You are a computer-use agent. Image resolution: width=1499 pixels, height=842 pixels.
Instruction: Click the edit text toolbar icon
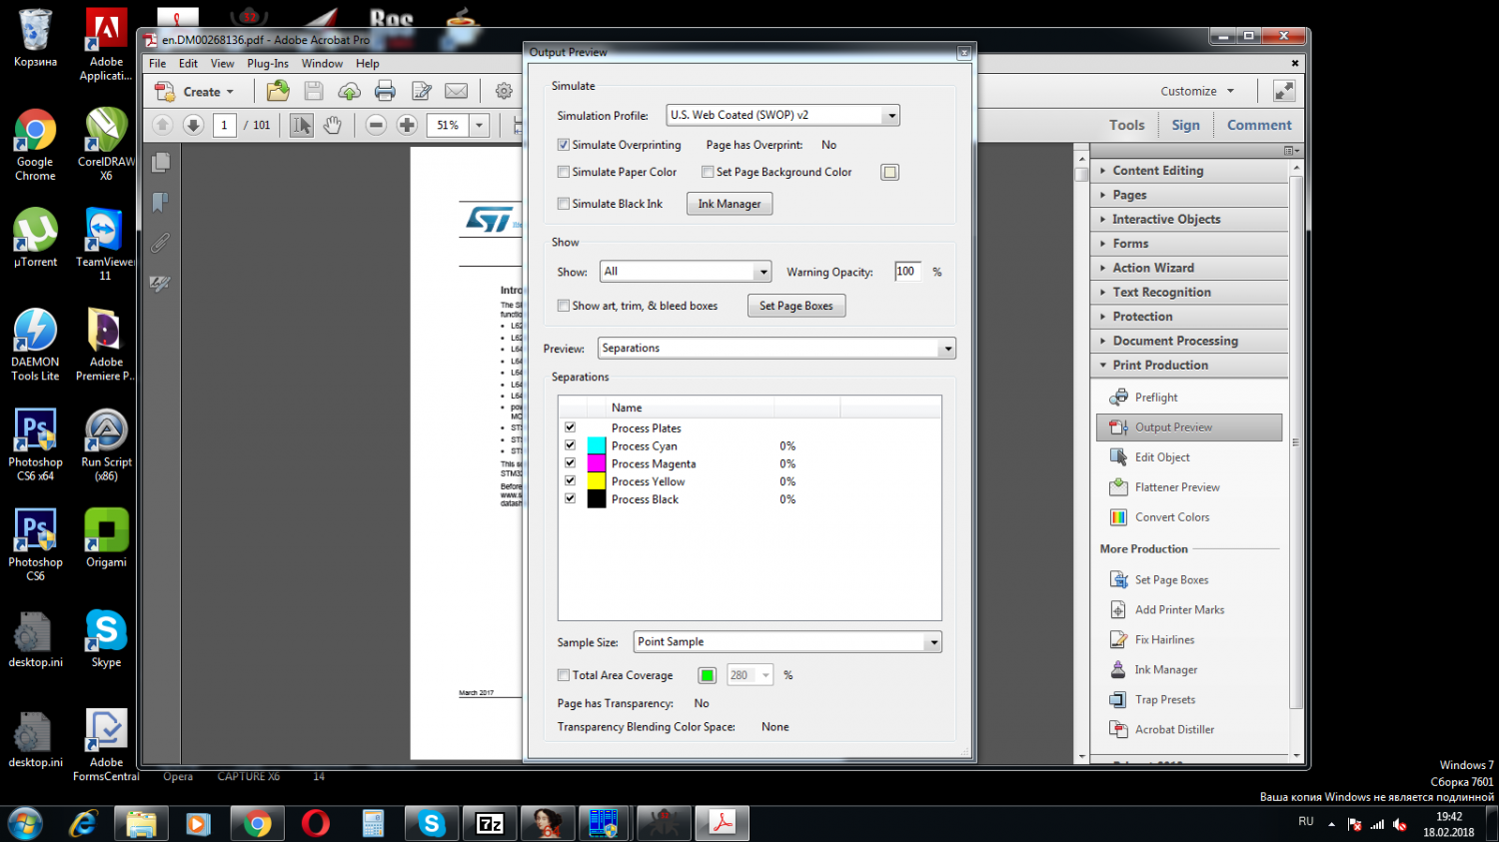coord(422,92)
